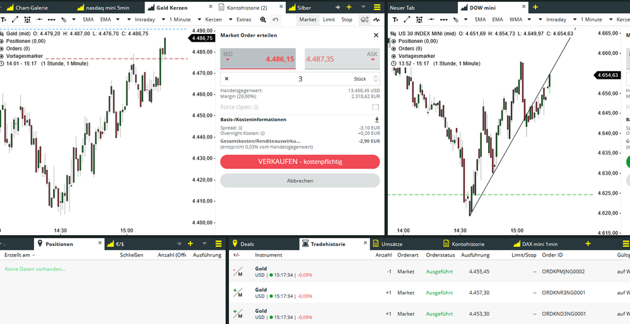Add new tab with plus in Gold panel
Screen dimensions: 630x324
point(349,7)
